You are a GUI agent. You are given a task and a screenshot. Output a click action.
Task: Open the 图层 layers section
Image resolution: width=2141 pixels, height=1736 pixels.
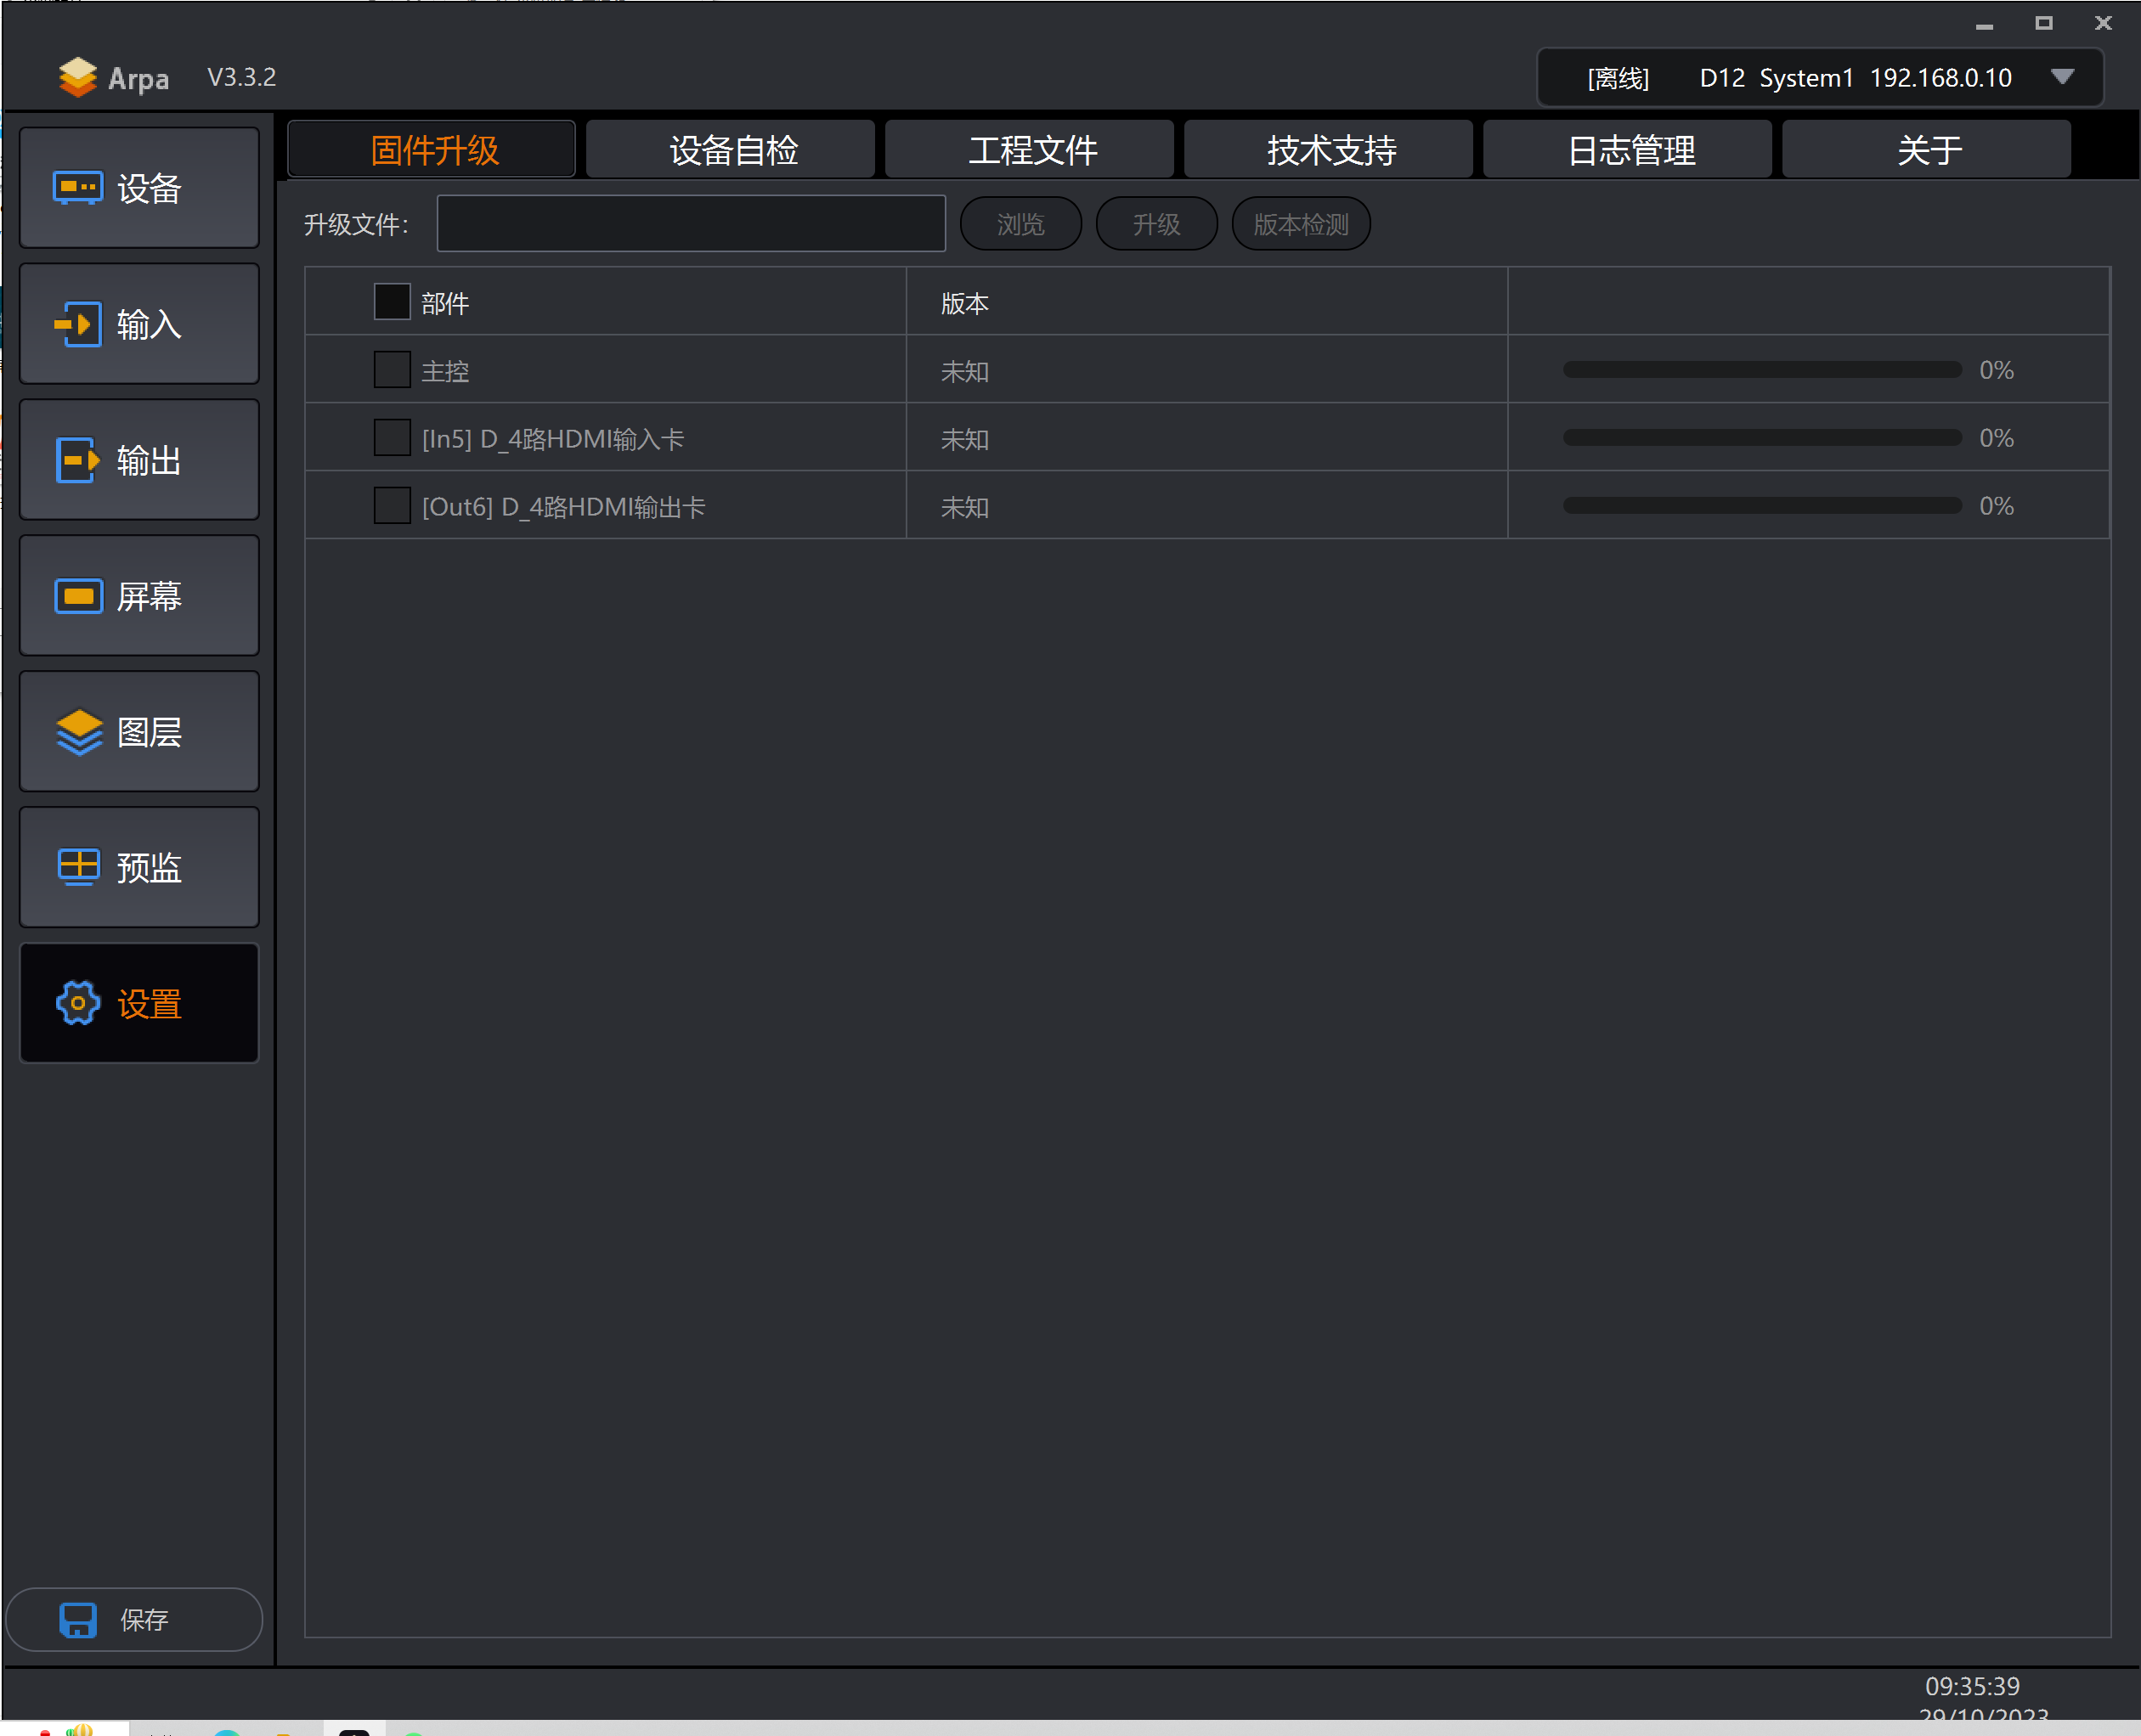click(x=139, y=732)
